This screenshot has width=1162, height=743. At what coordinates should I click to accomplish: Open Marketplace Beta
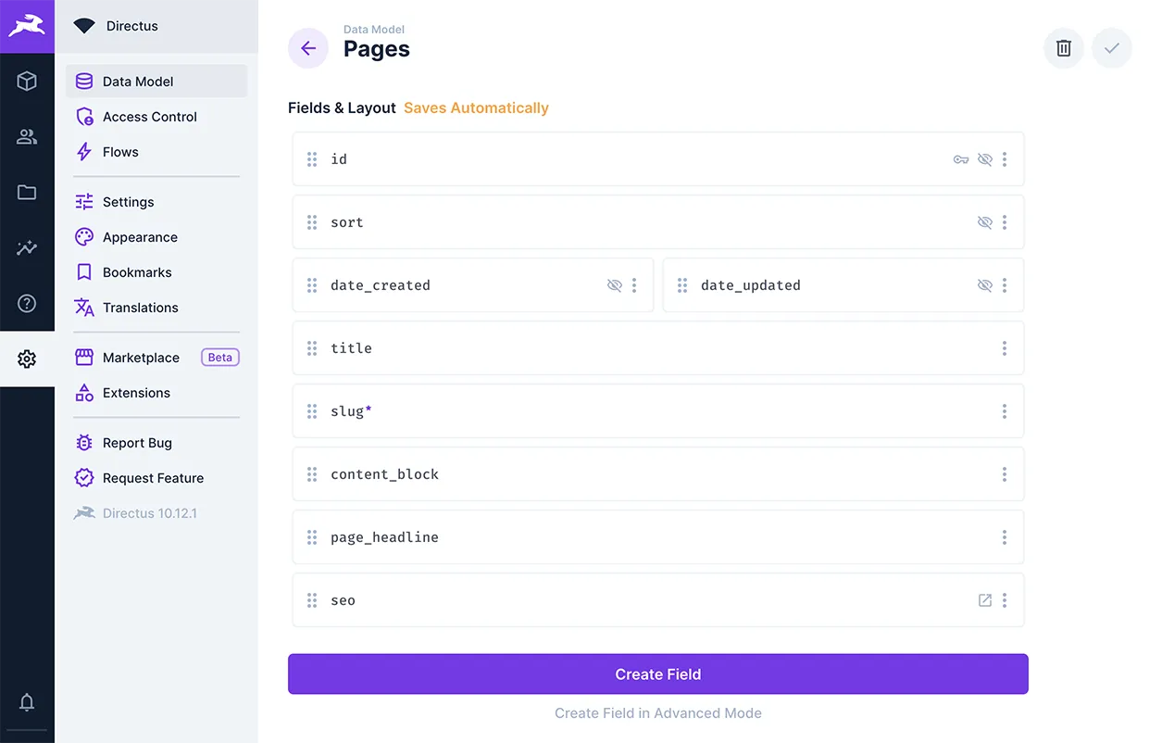(156, 358)
